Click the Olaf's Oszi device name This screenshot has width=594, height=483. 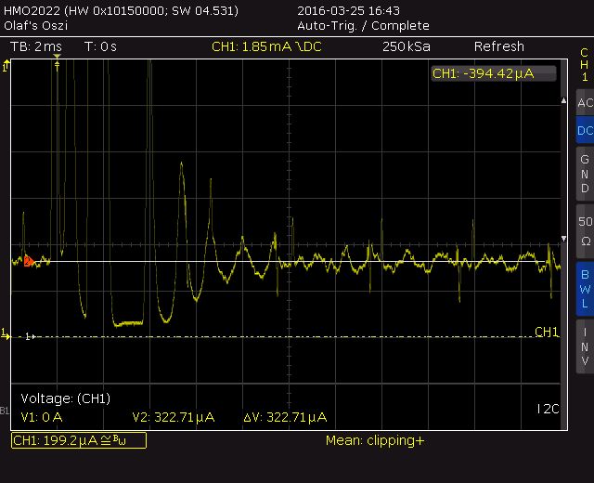(35, 26)
